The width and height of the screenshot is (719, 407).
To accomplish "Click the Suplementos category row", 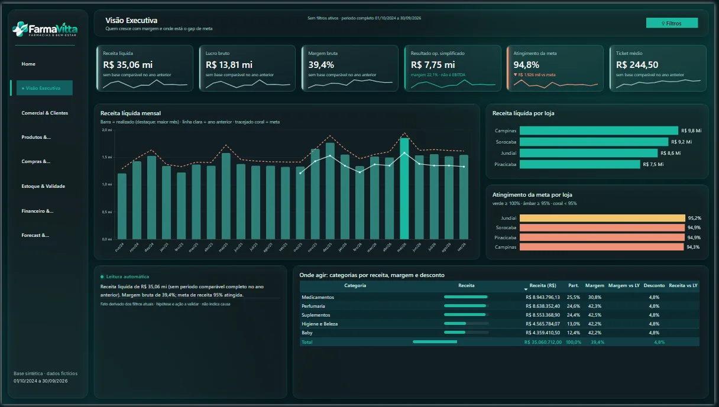I will (499, 315).
